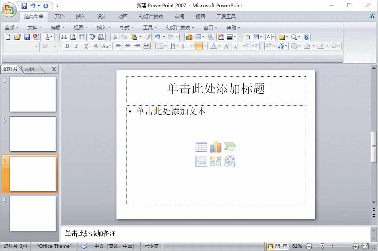
Task: Toggle underline formatting
Action: tap(86, 46)
